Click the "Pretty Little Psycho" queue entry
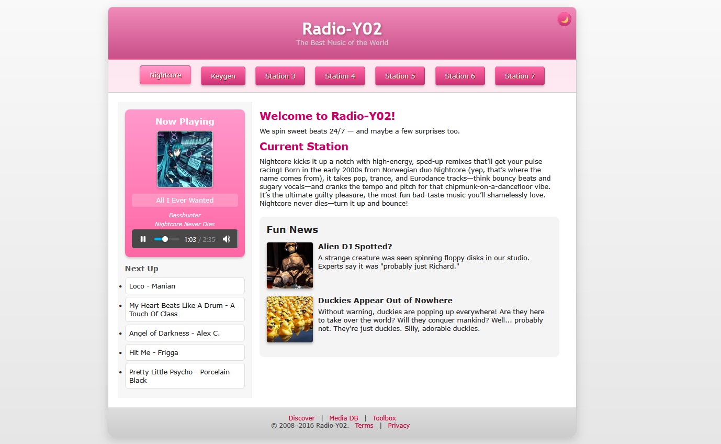This screenshot has height=444, width=721. [184, 375]
